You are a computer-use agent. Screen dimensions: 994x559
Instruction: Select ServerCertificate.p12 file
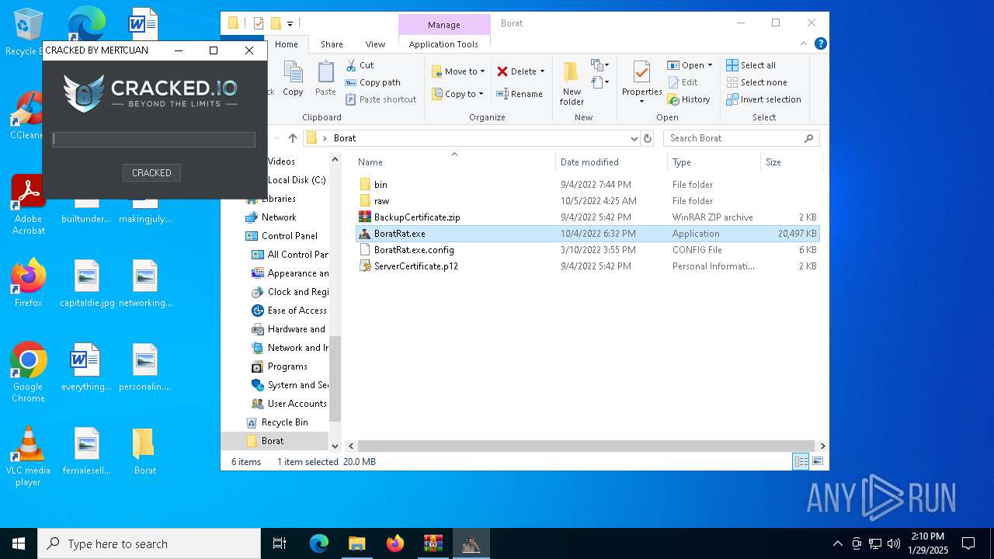tap(588, 266)
